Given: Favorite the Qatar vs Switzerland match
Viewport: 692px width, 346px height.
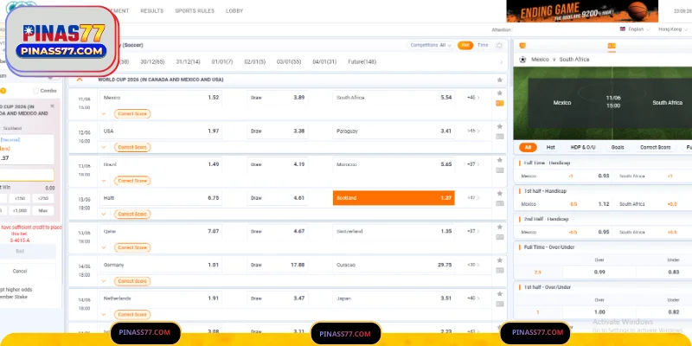Looking at the screenshot, I should (x=500, y=227).
